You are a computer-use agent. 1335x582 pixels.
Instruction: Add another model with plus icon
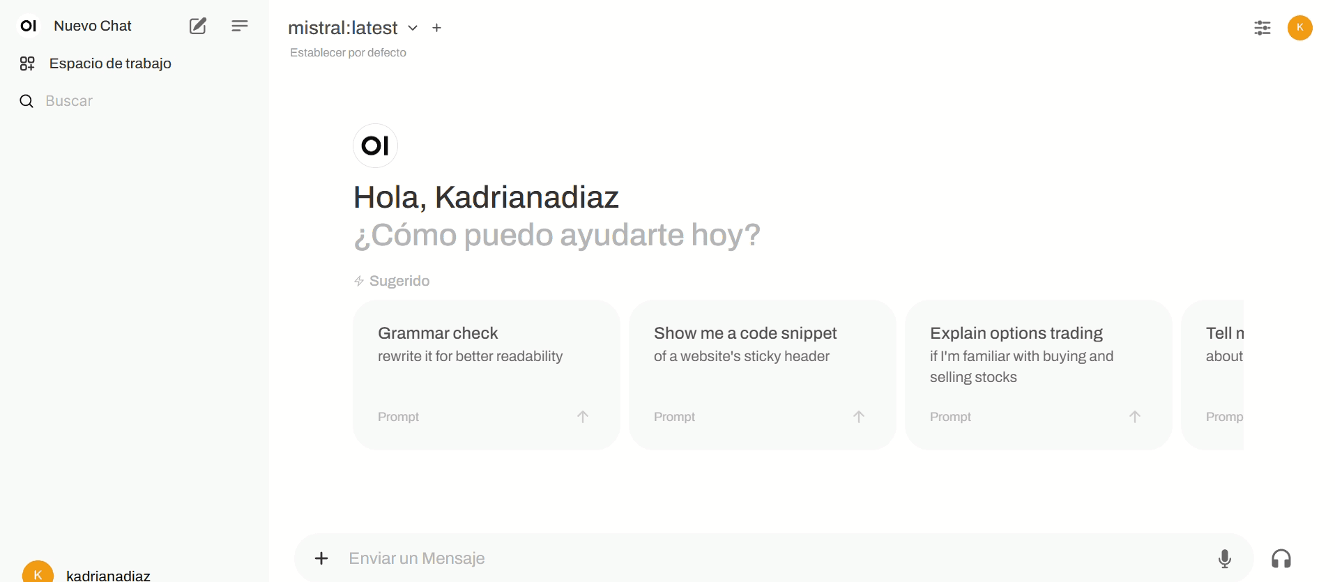(437, 28)
